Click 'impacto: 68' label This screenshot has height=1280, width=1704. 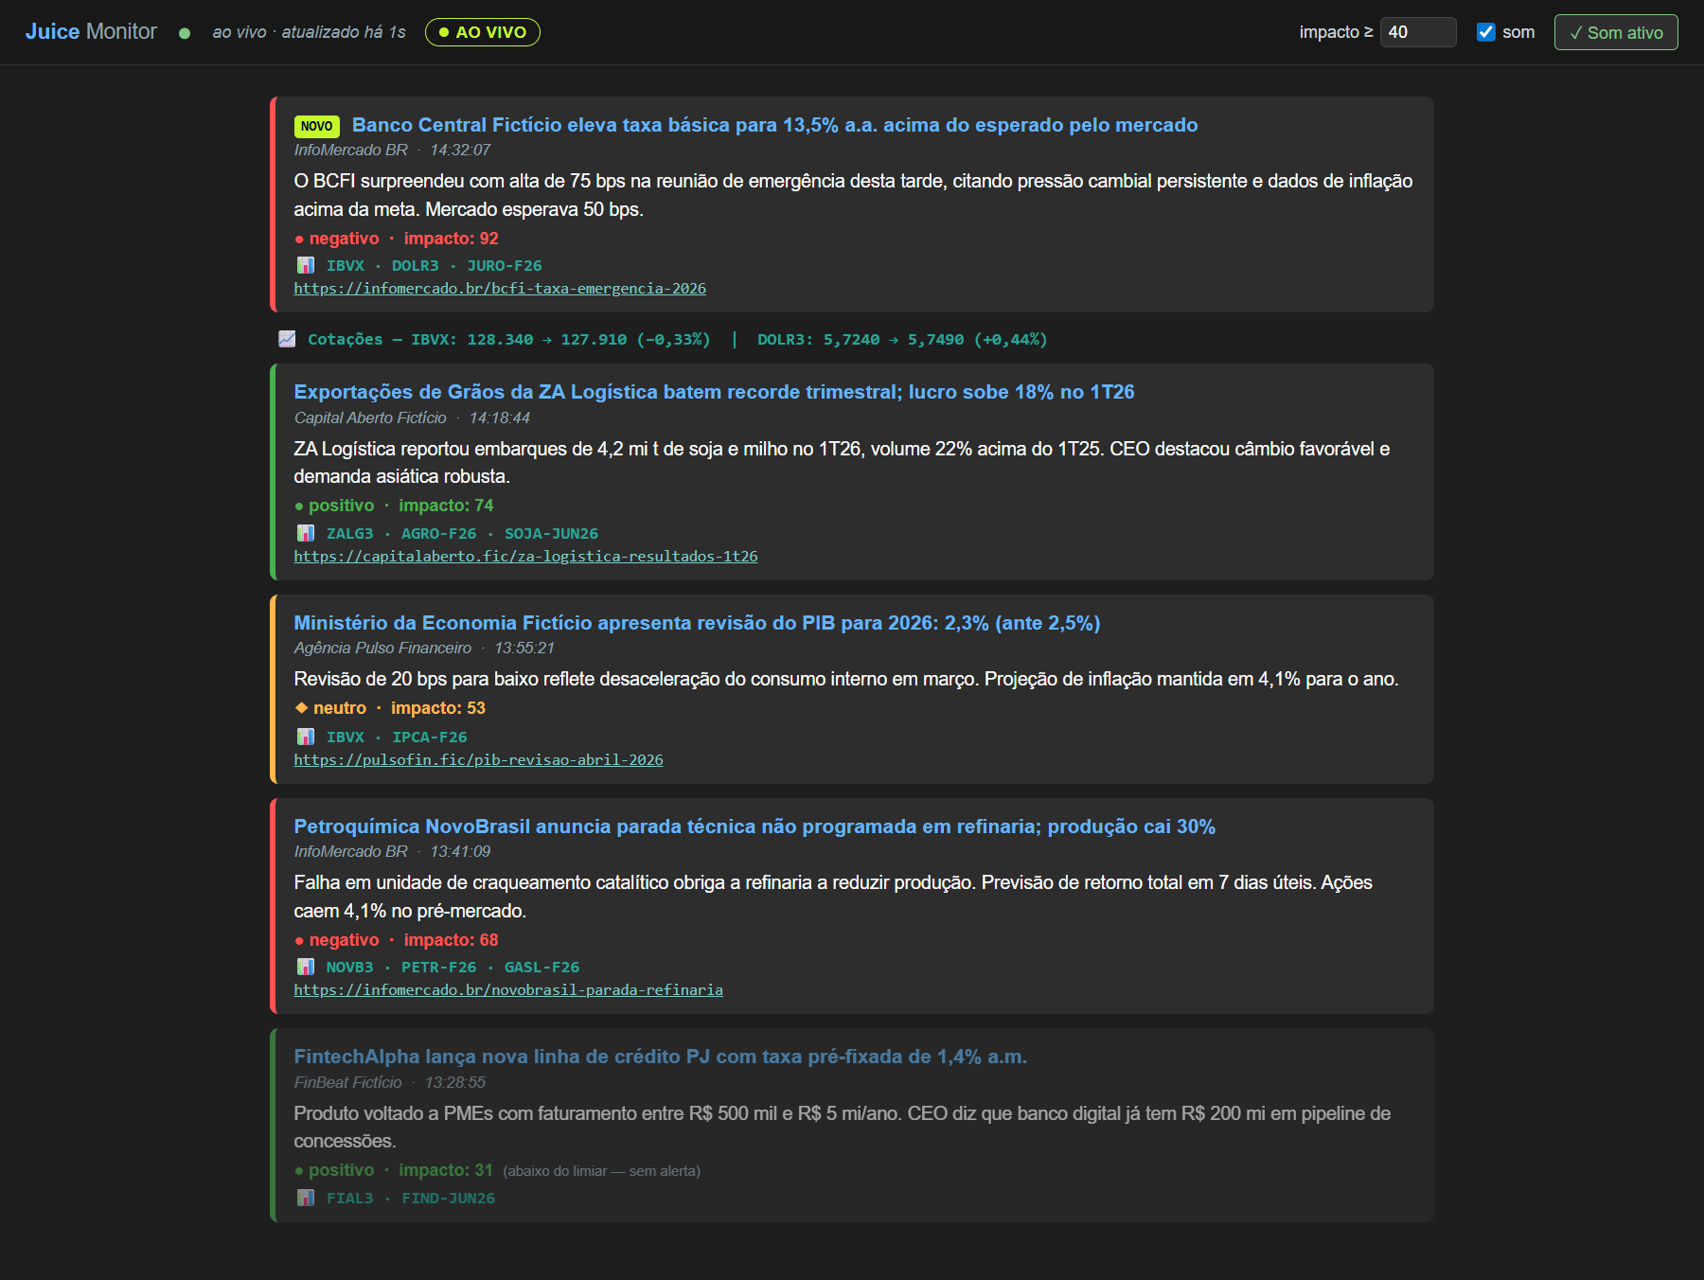pos(451,940)
